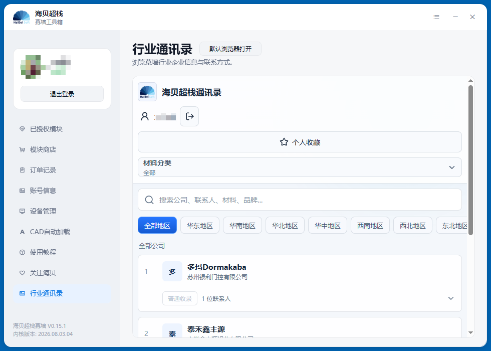
Task: Click the HaiBei Soft logo in title bar
Action: point(22,17)
